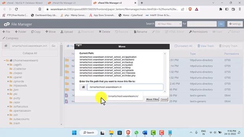Select the .htpasswds folder in tree

click(20, 85)
